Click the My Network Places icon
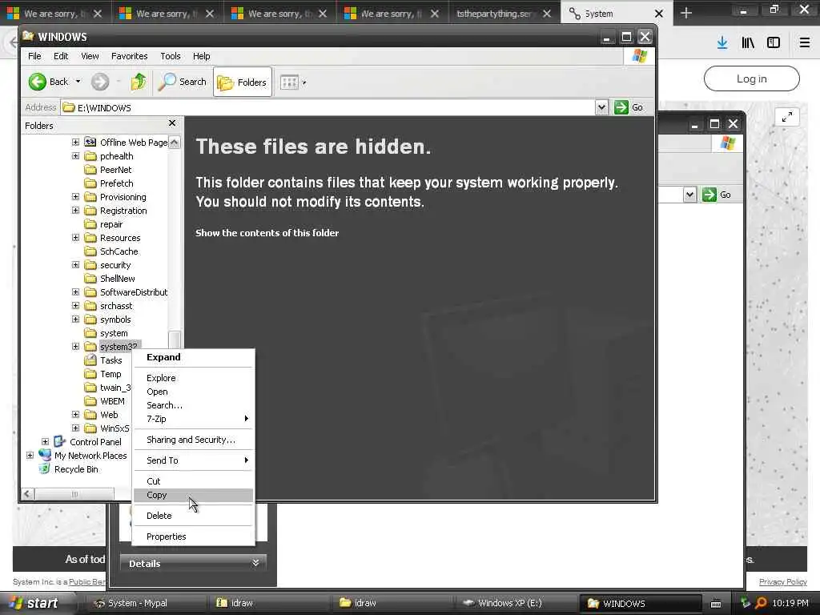The width and height of the screenshot is (820, 615). [45, 455]
